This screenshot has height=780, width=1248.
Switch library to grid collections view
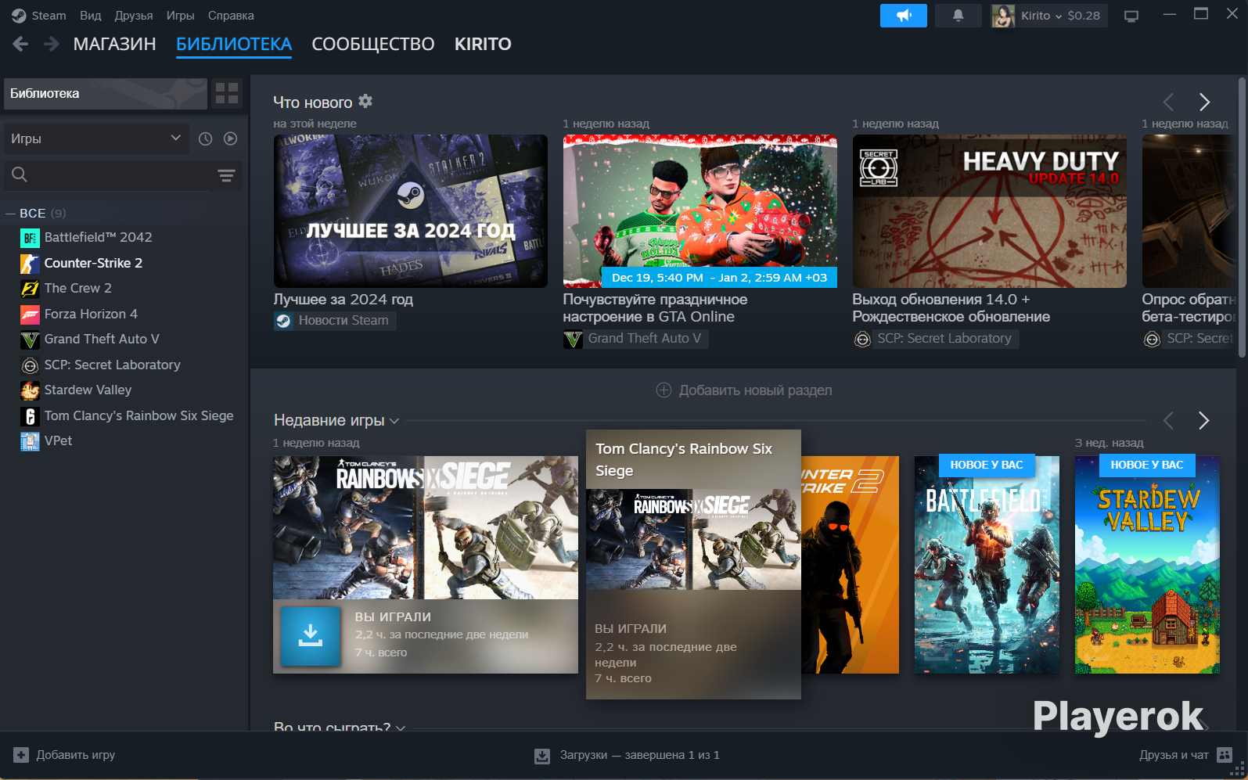pyautogui.click(x=227, y=94)
